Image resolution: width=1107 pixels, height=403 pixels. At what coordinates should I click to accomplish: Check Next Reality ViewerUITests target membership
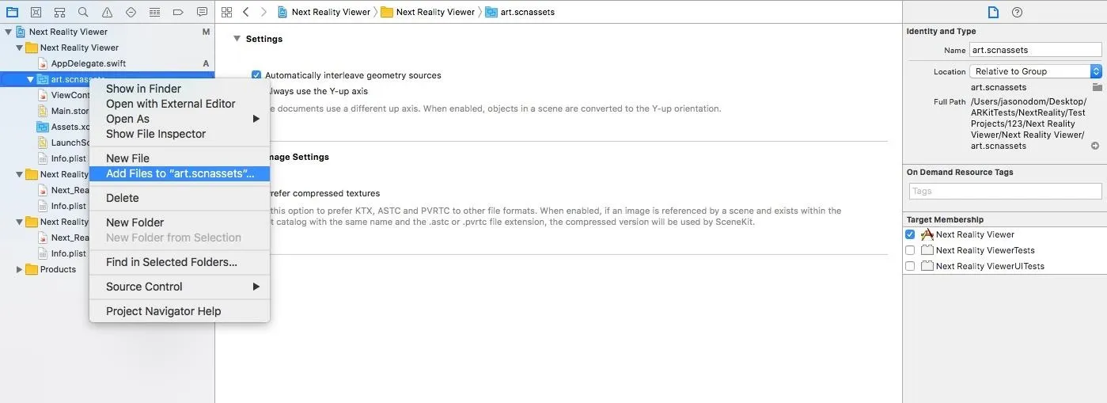coord(910,266)
